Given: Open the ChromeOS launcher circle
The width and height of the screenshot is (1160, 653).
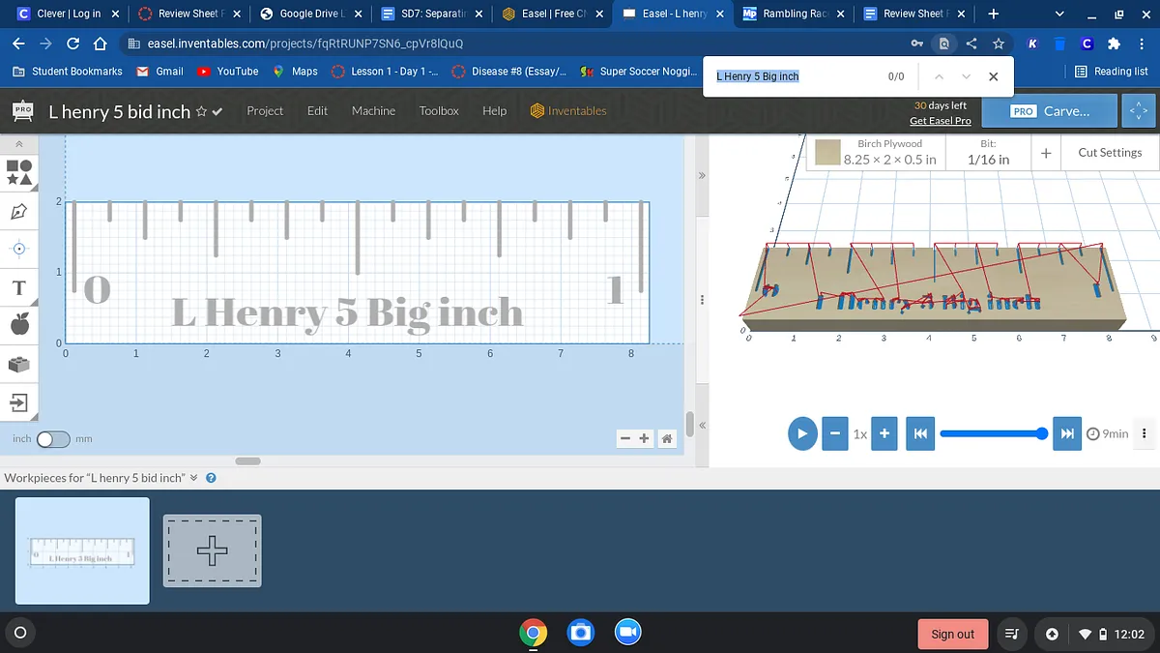Looking at the screenshot, I should [x=18, y=633].
